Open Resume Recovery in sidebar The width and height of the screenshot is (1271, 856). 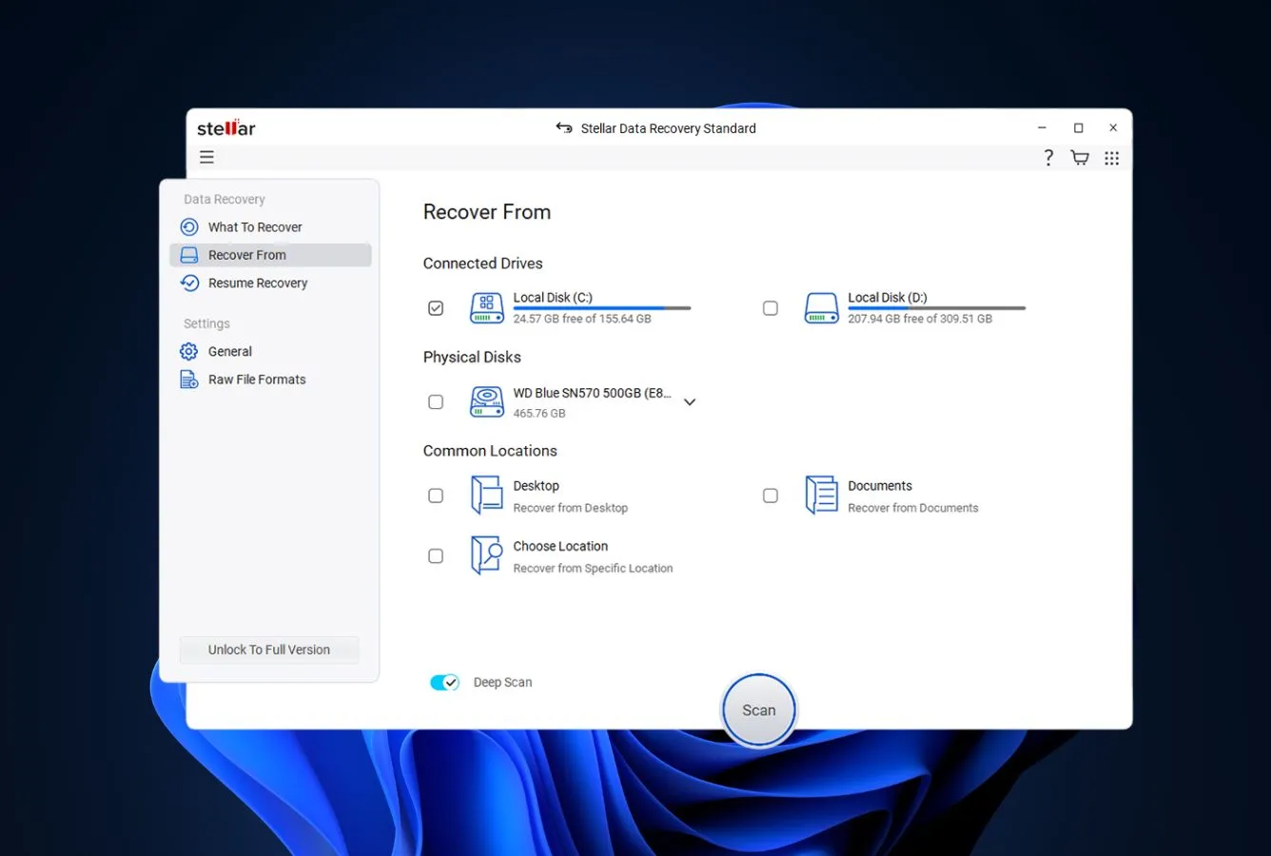click(x=270, y=283)
